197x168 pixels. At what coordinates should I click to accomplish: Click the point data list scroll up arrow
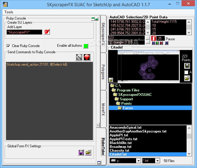pos(148,22)
